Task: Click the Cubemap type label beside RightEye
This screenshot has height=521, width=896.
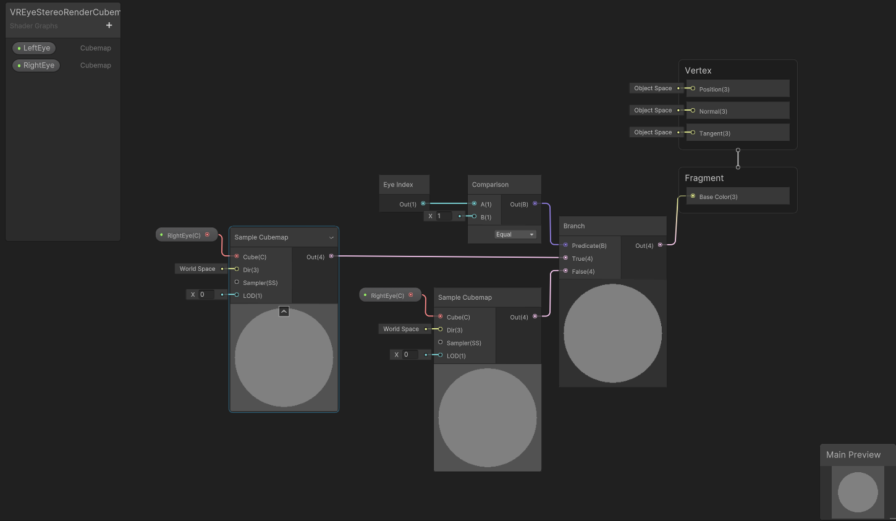Action: [96, 66]
